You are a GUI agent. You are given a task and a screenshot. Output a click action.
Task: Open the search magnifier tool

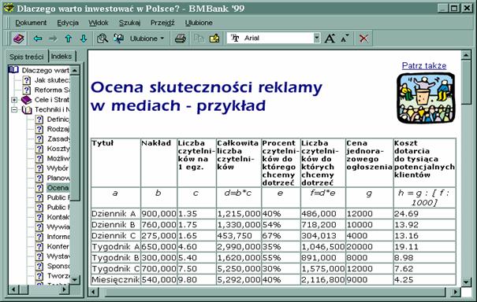[x=102, y=39]
